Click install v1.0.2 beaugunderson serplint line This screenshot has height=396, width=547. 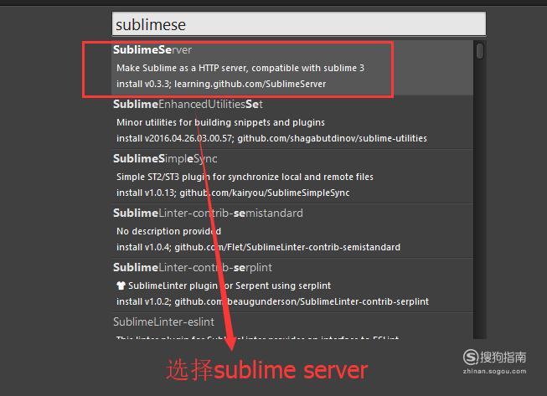272,301
